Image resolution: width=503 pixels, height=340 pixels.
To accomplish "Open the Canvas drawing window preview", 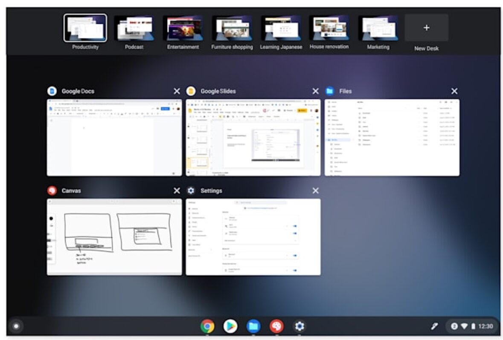I will (x=114, y=237).
